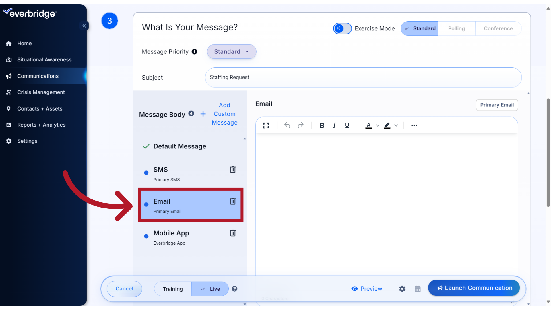Open the schedule calendar near Launch Communication
This screenshot has width=551, height=310.
tap(418, 289)
